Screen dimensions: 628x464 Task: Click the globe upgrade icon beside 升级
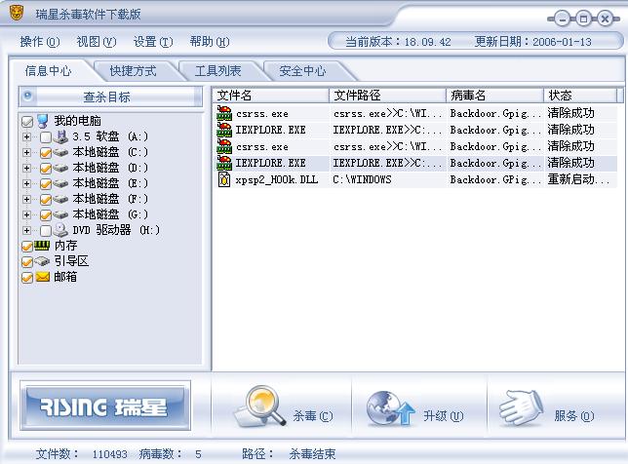390,408
